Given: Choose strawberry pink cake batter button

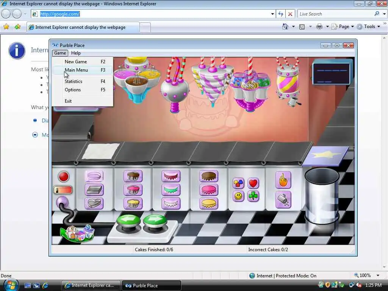Looking at the screenshot, I should tap(133, 190).
